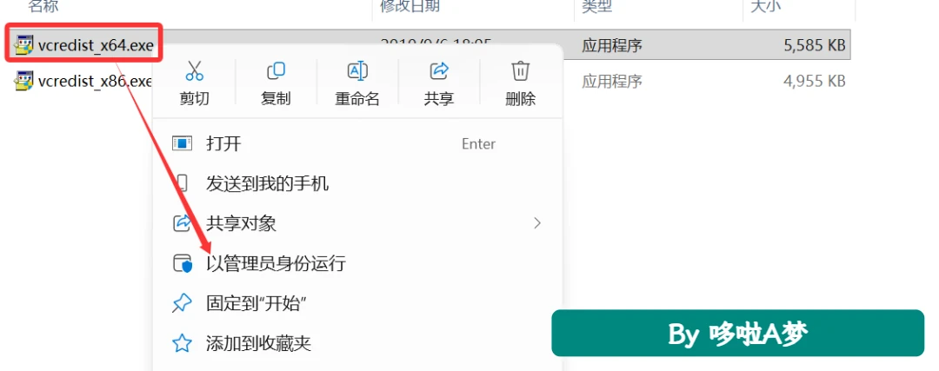Click the Rename (重命名) icon
939x371 pixels.
tap(357, 70)
